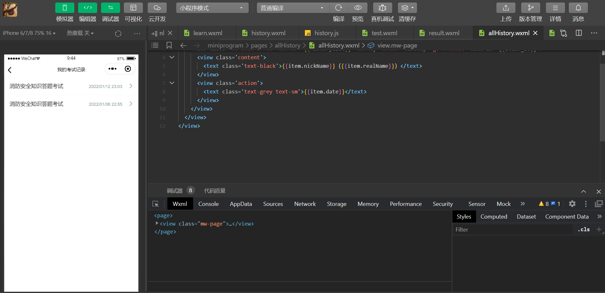Go back in simulator page

[x=10, y=70]
